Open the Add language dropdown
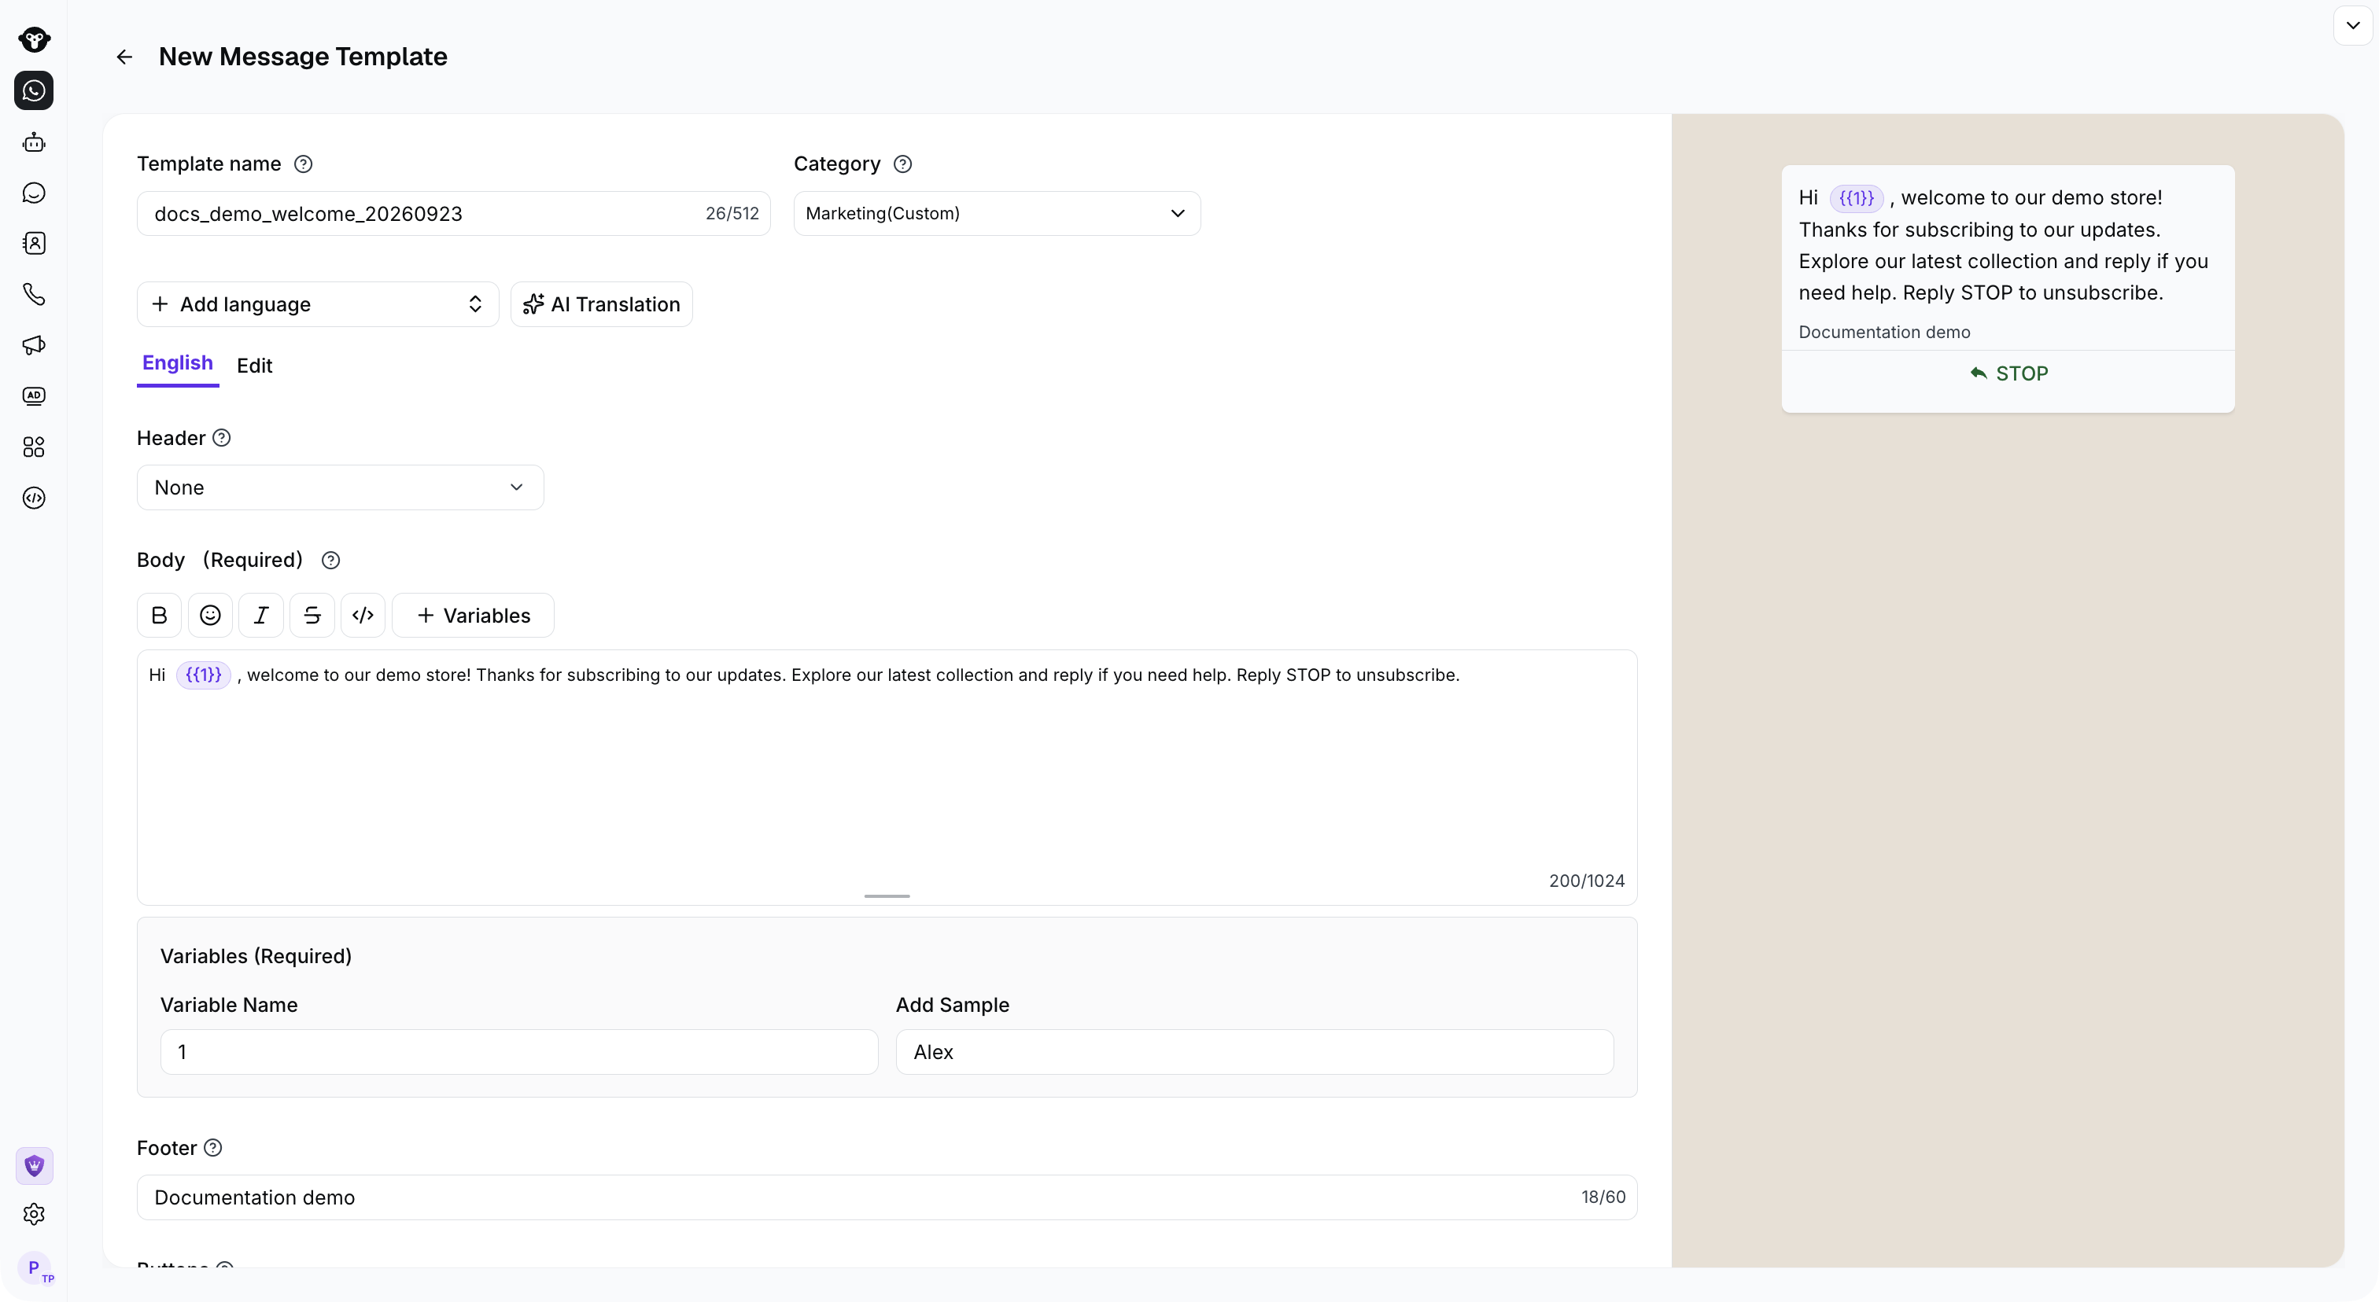Screen dimensions: 2379x1302 (318, 304)
